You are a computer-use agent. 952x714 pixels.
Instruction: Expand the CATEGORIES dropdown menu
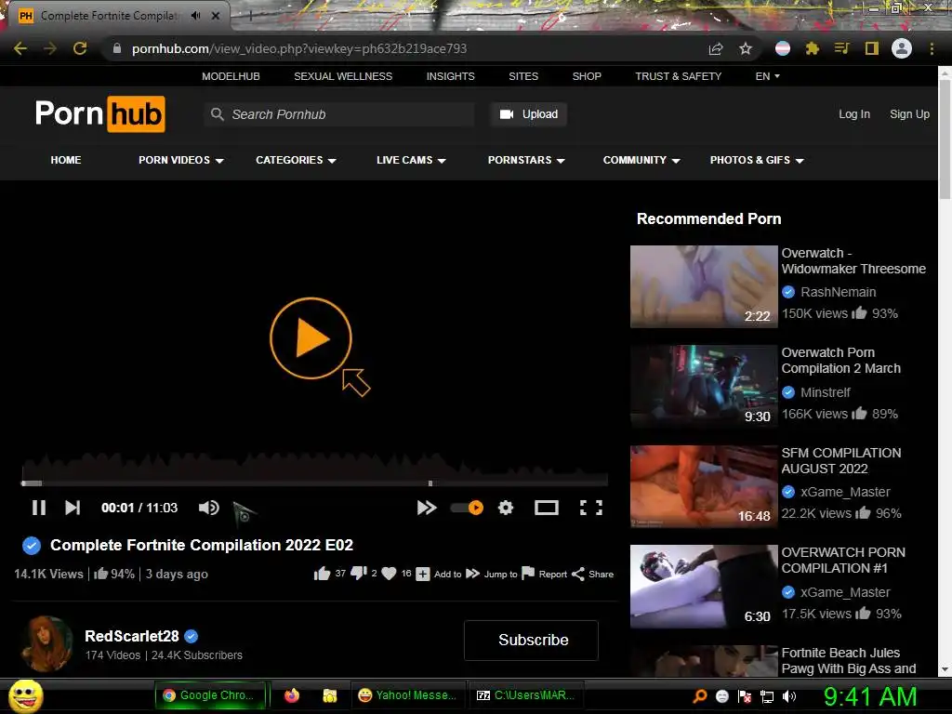pos(296,160)
